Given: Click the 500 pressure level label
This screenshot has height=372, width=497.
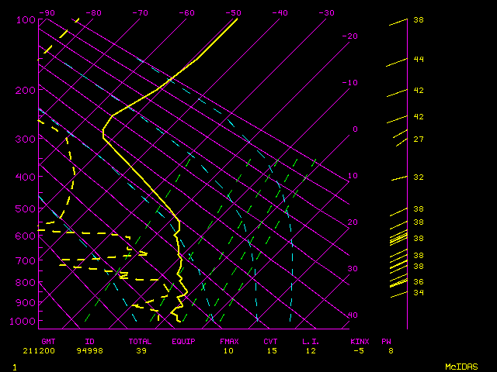Looking at the screenshot, I should coord(25,208).
